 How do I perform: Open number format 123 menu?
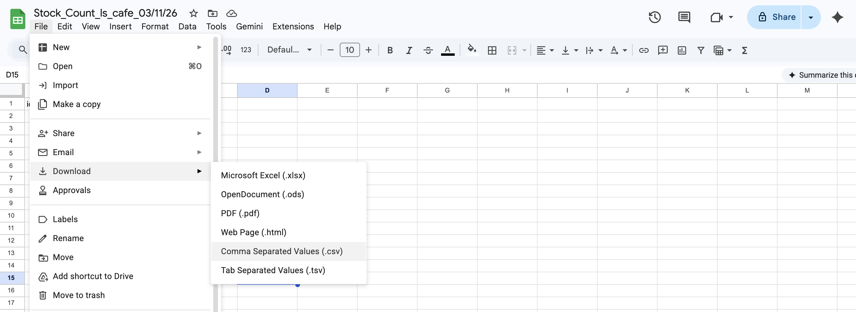pyautogui.click(x=246, y=50)
